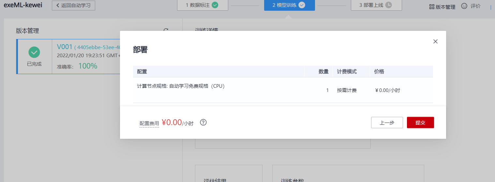Click the exeML-kewei project name
Viewport: 495px width, 182px height.
pos(23,5)
